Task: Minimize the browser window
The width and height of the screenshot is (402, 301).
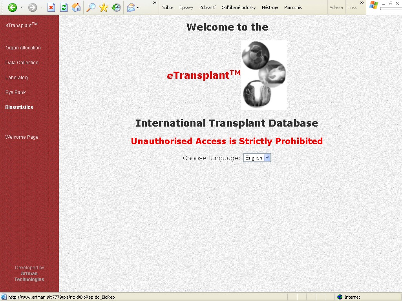Action: [384, 4]
